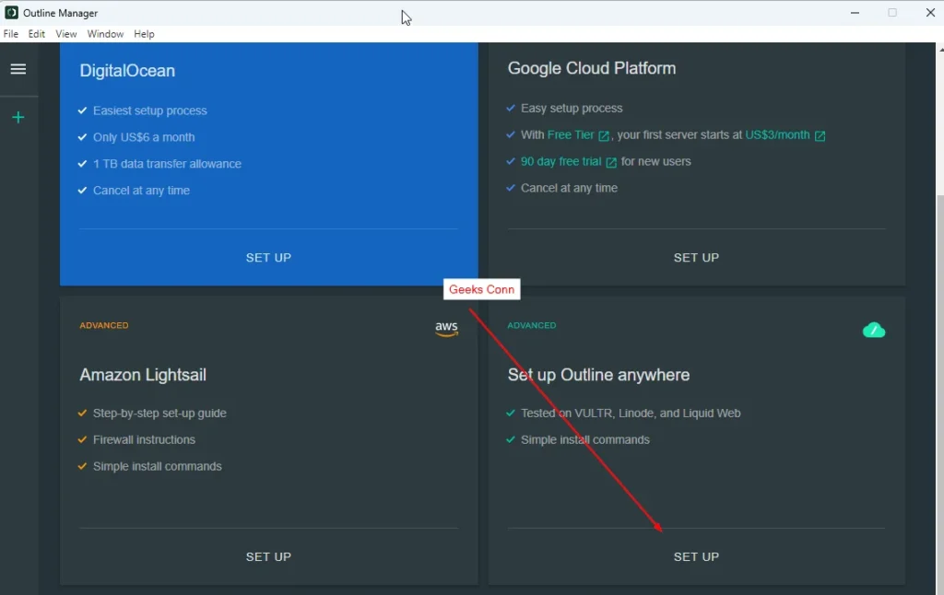Viewport: 944px width, 595px height.
Task: Set up Amazon Lightsail server
Action: point(268,556)
